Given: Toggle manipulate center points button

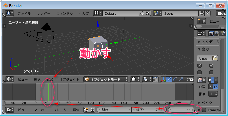Looking at the screenshot, I should [155, 79].
